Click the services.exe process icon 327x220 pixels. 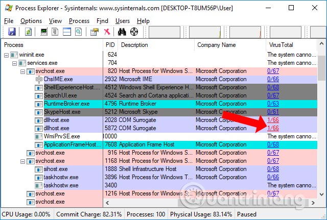coord(22,63)
